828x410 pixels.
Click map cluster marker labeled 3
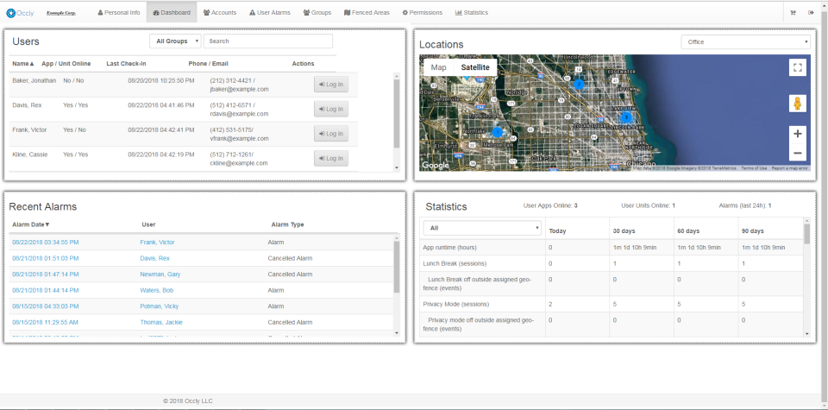[626, 117]
